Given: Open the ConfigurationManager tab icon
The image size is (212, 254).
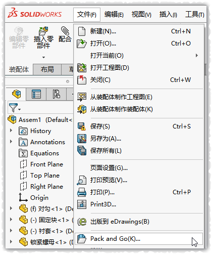Looking at the screenshot, I should (x=57, y=94).
